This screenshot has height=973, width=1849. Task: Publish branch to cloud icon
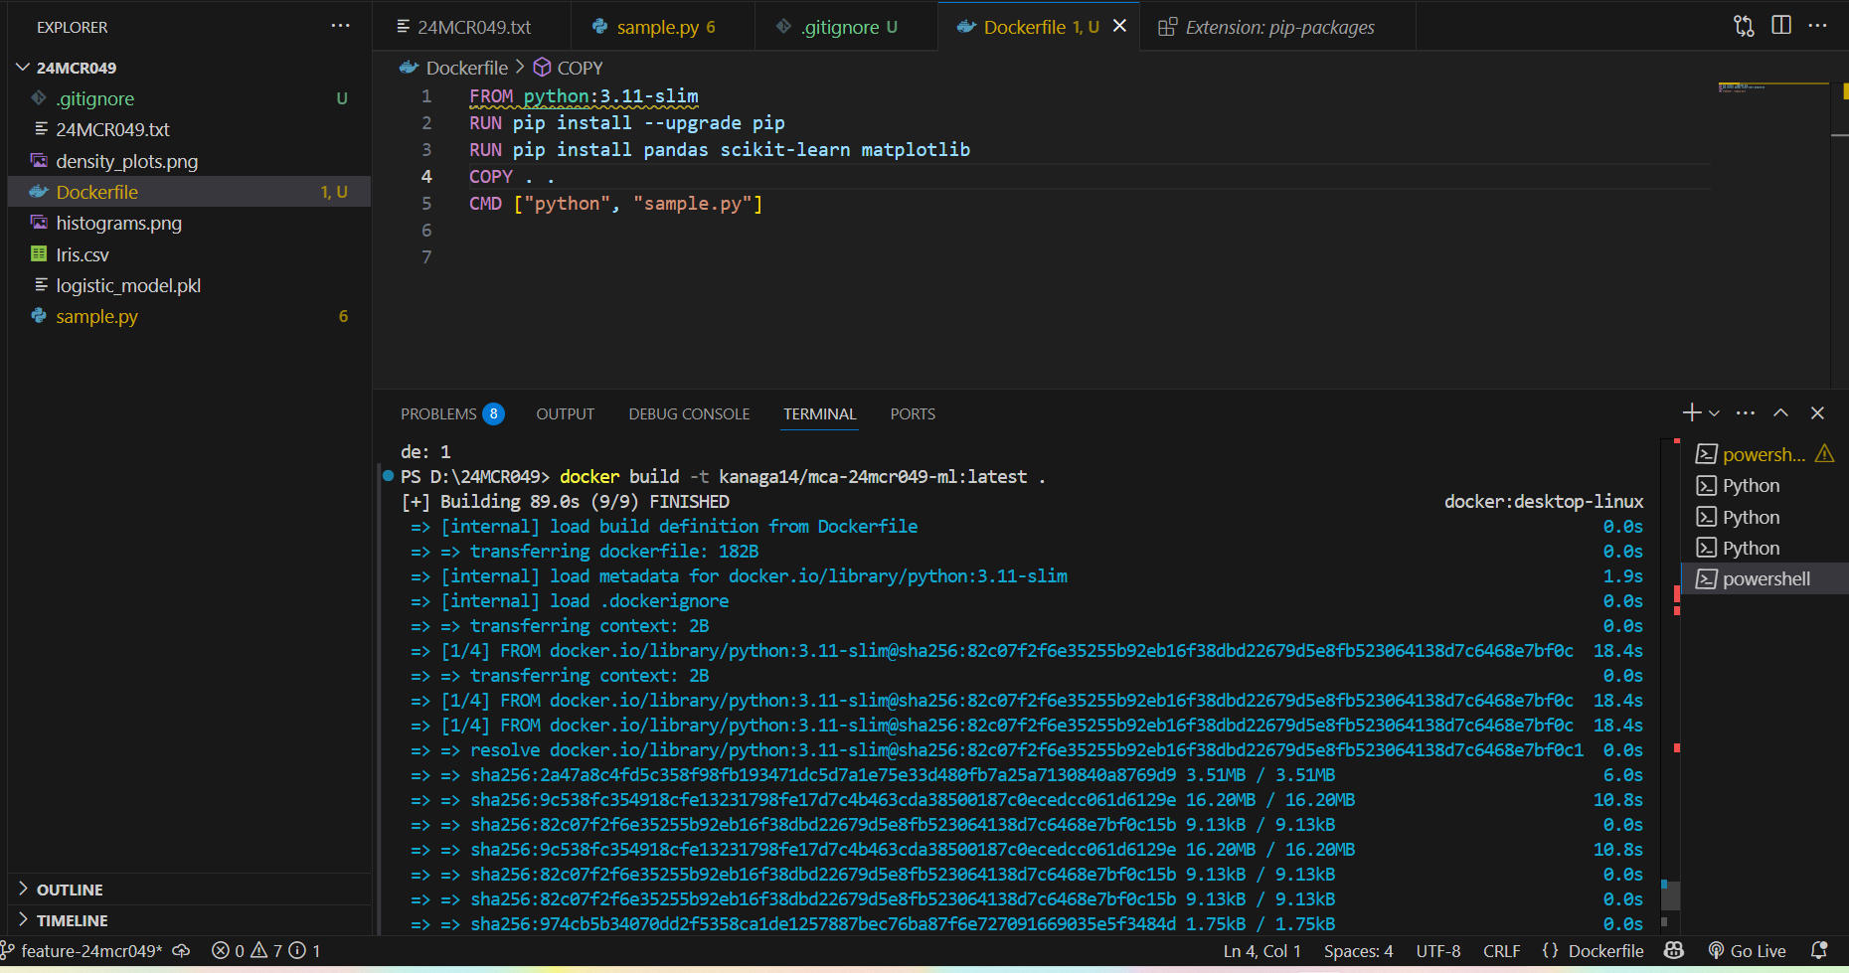tap(181, 951)
